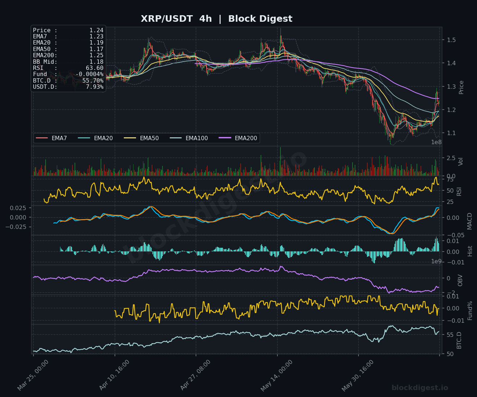Viewport: 477px width, 397px height.
Task: Click the rotated Price axis title
Action: tap(461, 87)
